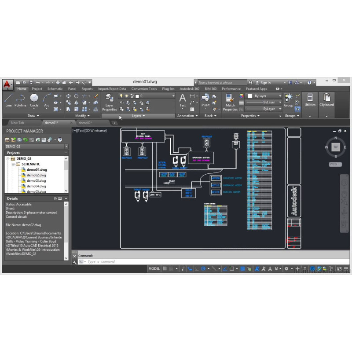Click the Insert block icon
The width and height of the screenshot is (352, 352).
point(205,99)
